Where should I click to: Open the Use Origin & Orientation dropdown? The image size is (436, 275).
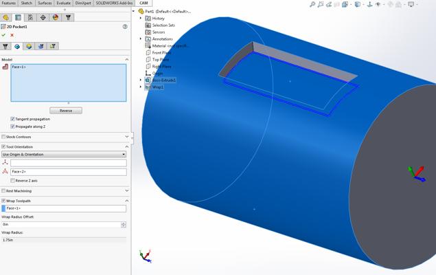click(64, 155)
